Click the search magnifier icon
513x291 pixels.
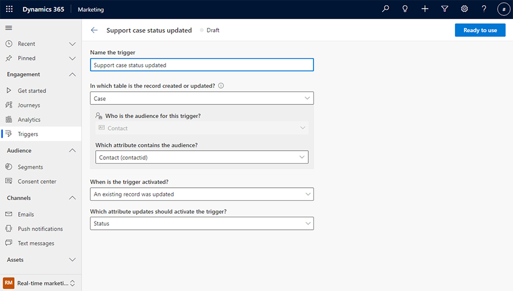[x=386, y=9]
